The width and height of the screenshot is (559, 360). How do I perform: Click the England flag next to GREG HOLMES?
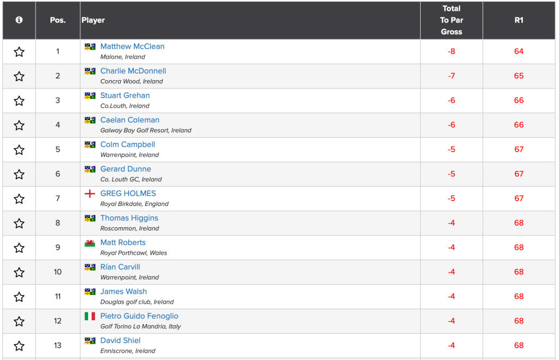pos(90,193)
